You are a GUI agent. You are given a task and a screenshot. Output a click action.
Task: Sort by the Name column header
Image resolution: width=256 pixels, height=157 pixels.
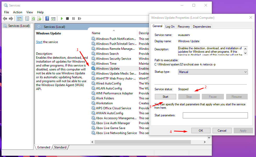[114, 33]
